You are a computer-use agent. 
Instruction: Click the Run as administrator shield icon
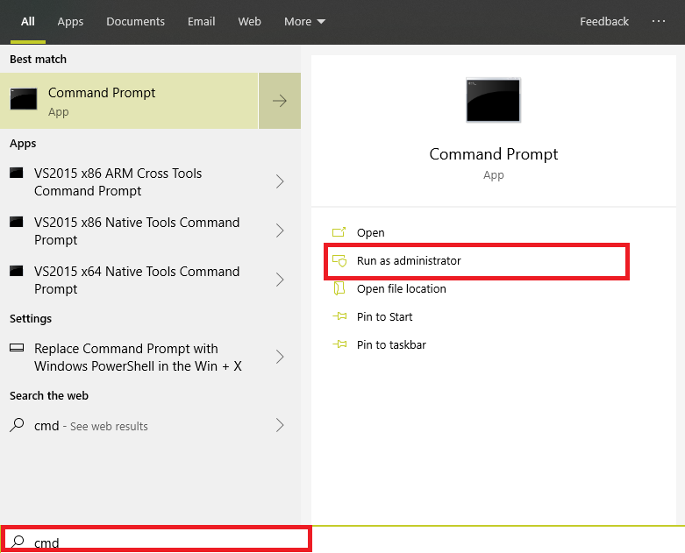click(340, 261)
